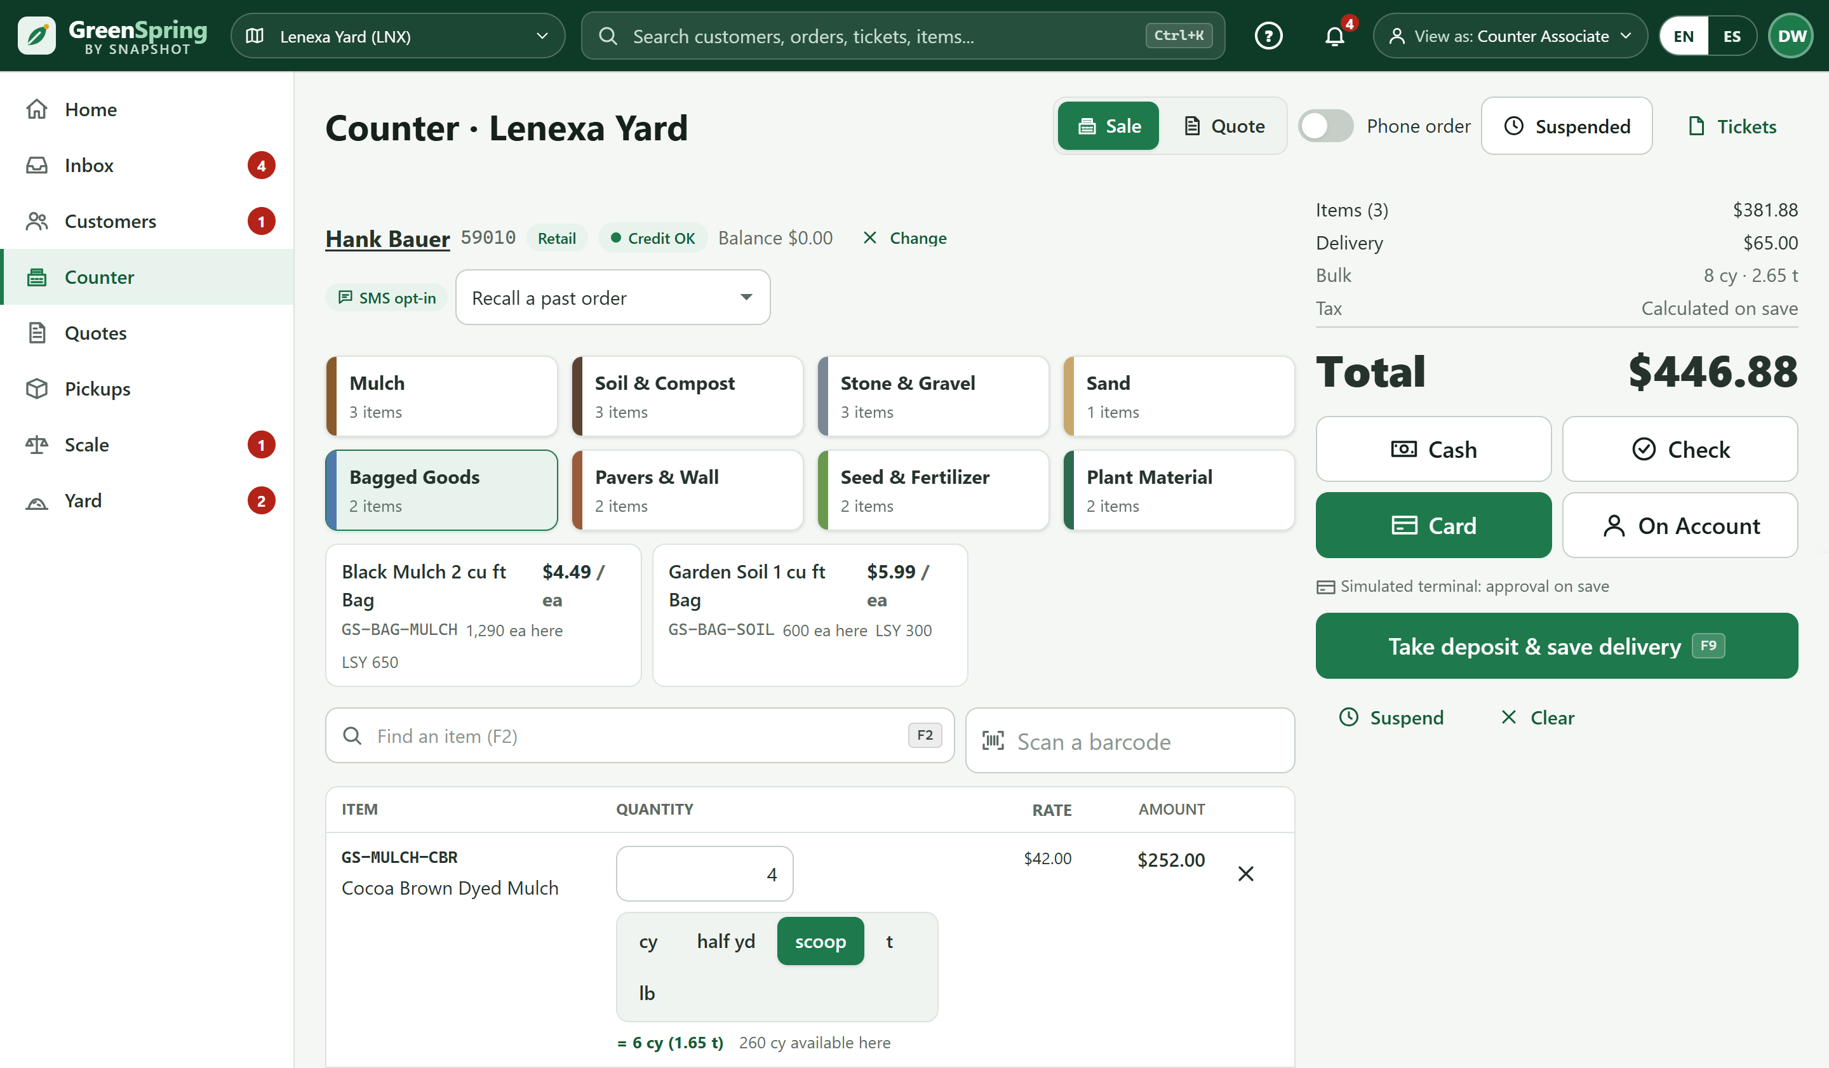Click Take deposit & save delivery

[x=1556, y=646]
